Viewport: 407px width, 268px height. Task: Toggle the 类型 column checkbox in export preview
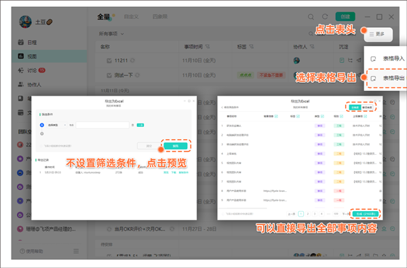point(322,116)
